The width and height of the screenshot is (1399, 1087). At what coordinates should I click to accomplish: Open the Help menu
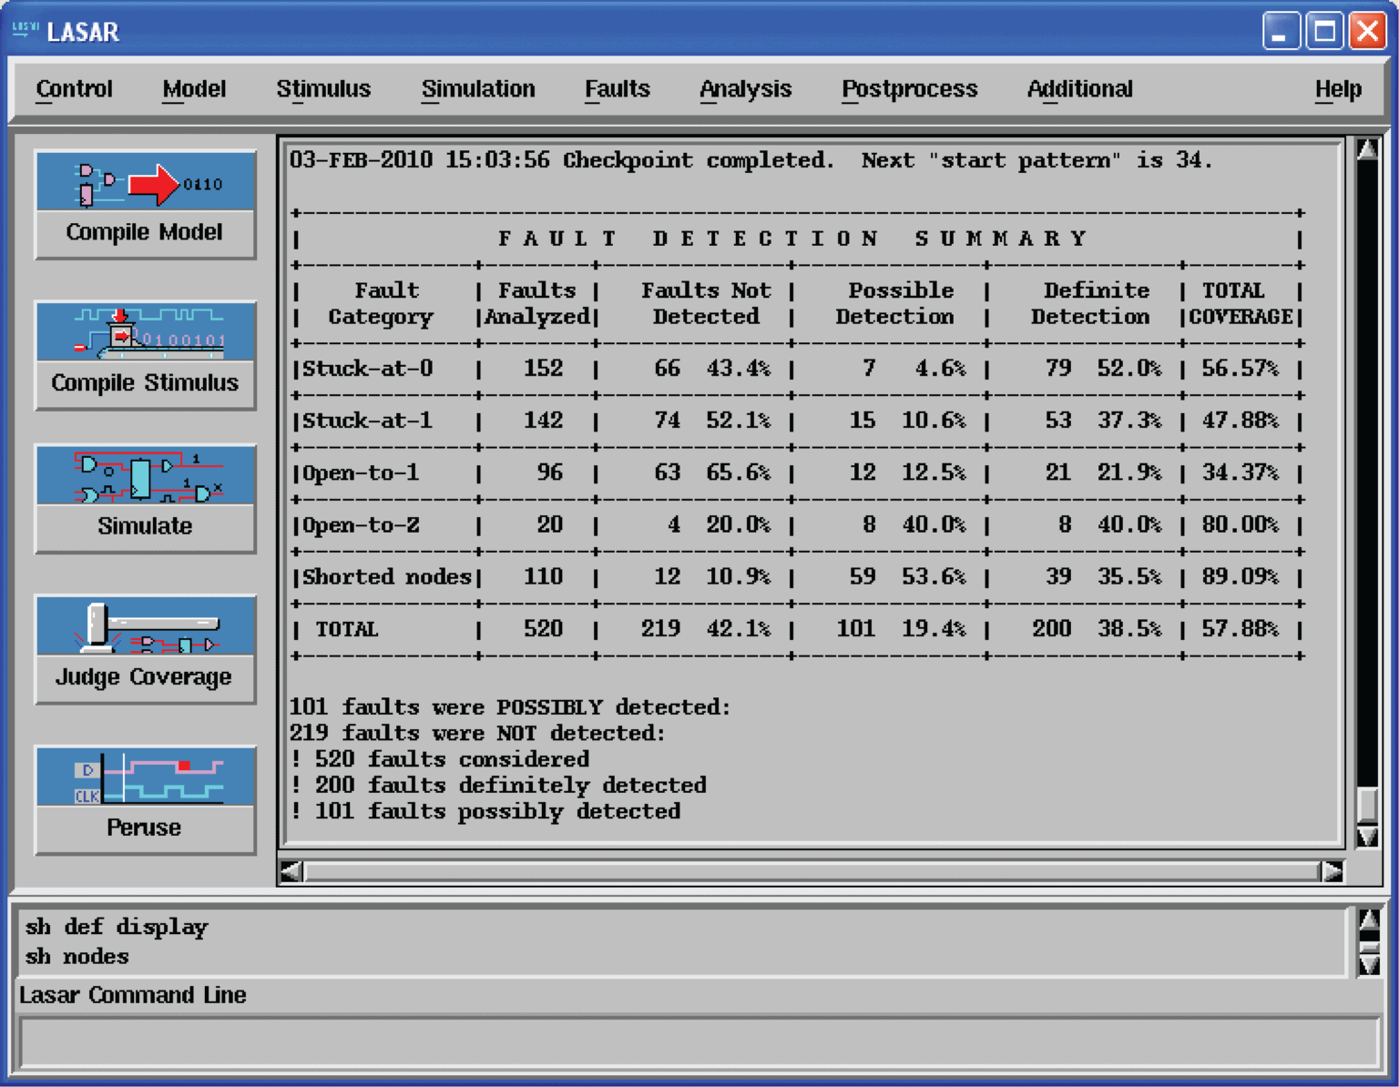point(1337,89)
